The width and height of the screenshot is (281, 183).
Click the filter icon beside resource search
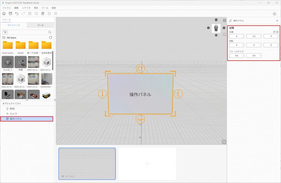[5, 32]
